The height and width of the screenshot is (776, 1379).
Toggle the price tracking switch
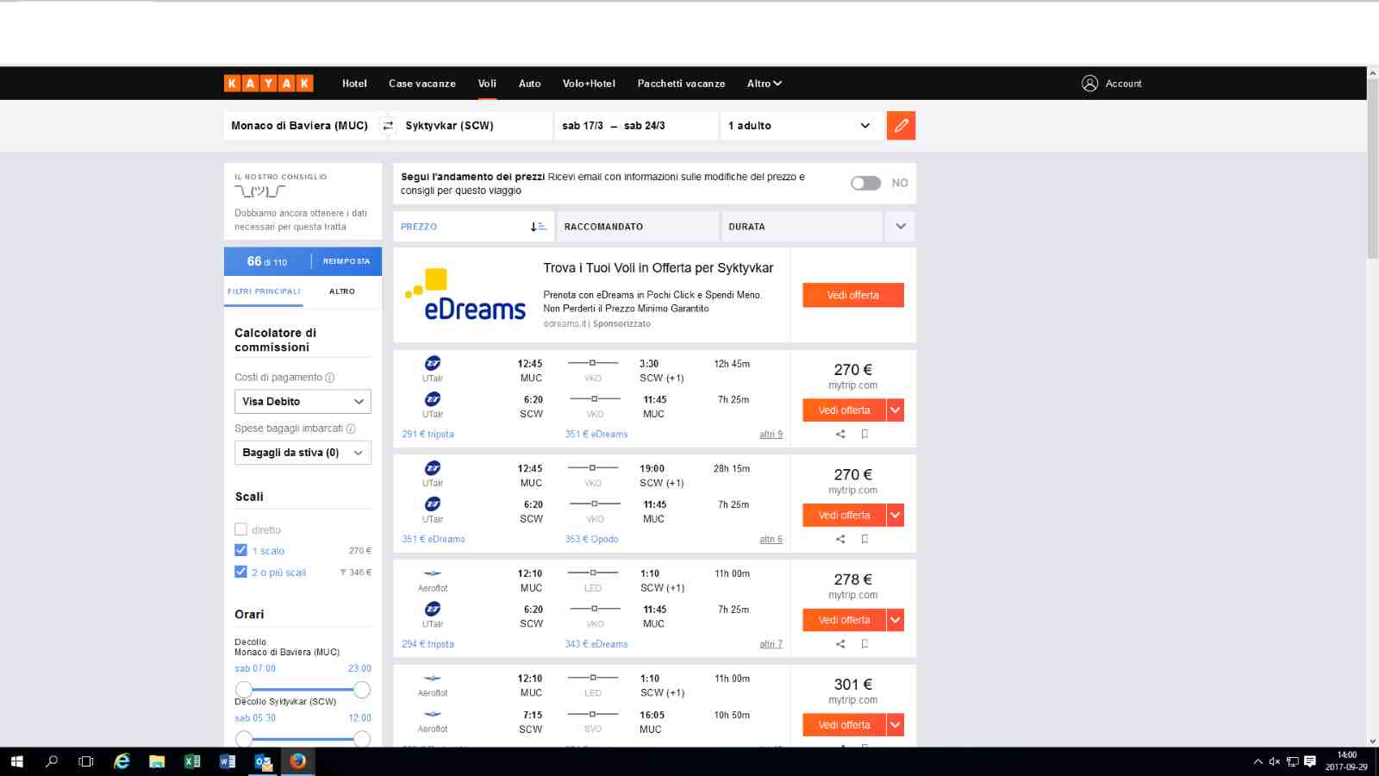pos(865,183)
